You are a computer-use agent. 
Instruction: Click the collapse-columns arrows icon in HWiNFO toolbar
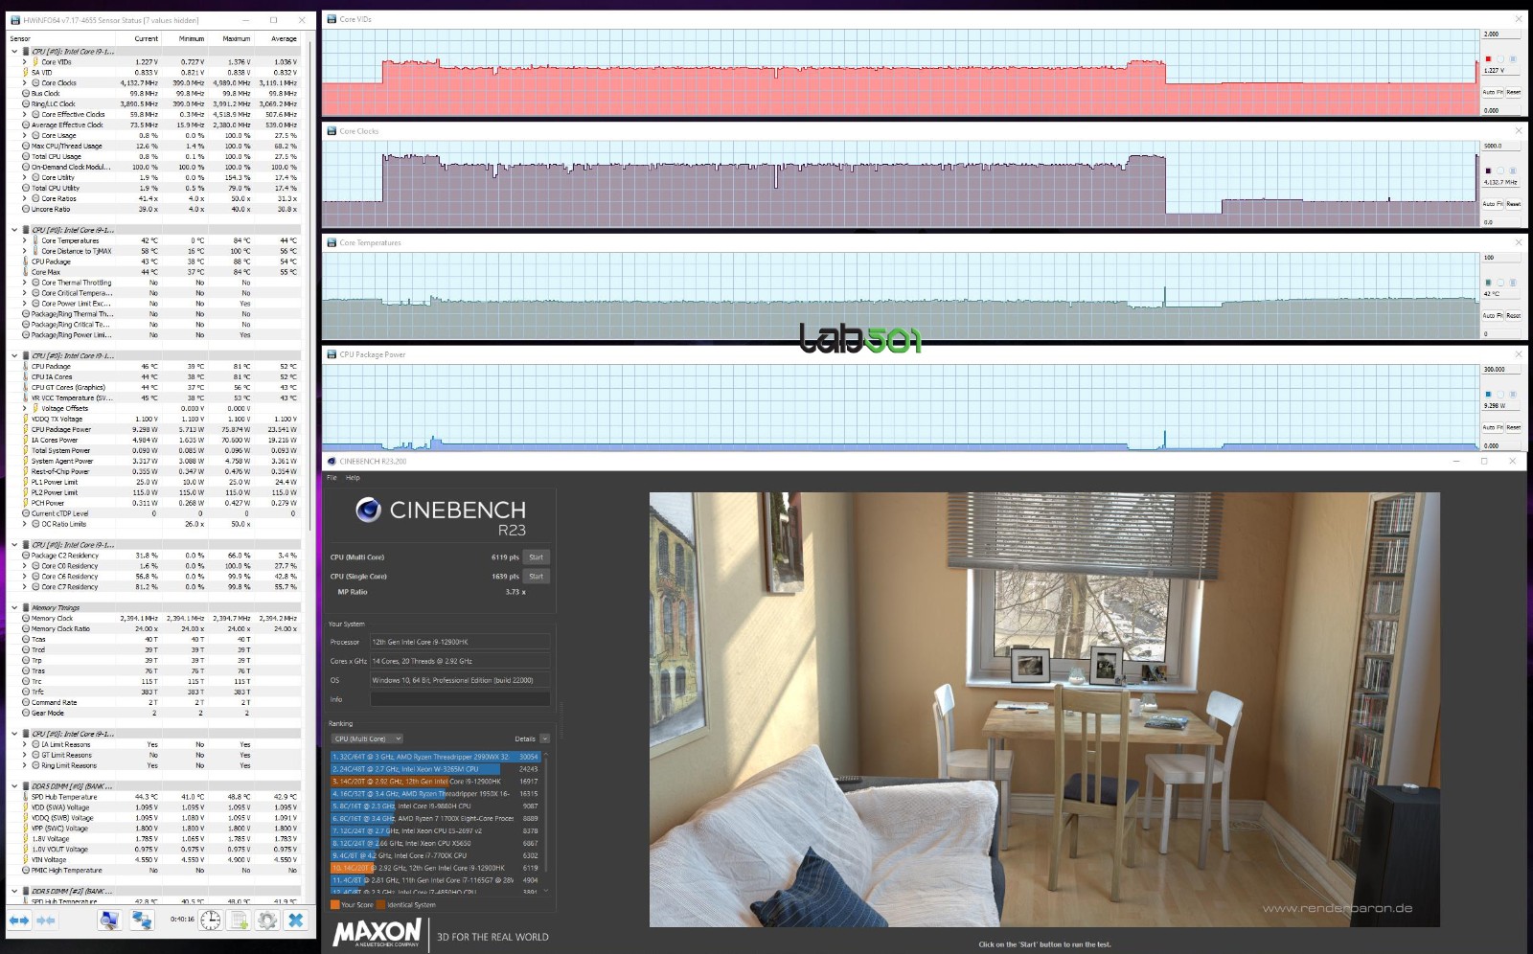pyautogui.click(x=45, y=920)
